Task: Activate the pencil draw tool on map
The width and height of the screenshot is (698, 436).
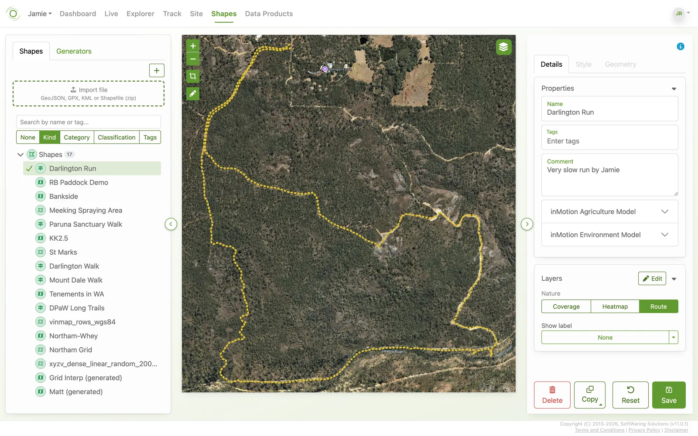Action: [193, 94]
